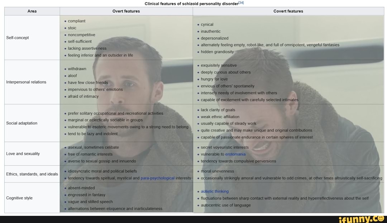The height and width of the screenshot is (223, 387).
Task: Click the table title 'Clinical features of schizoid personality disorder'
Action: pos(191,4)
